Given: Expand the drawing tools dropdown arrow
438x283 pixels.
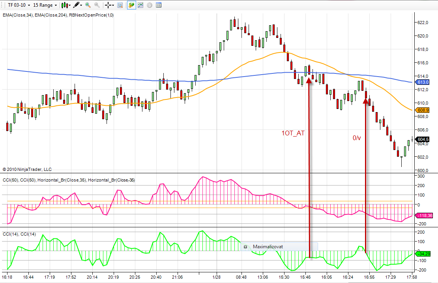Looking at the screenshot, I should point(81,5).
